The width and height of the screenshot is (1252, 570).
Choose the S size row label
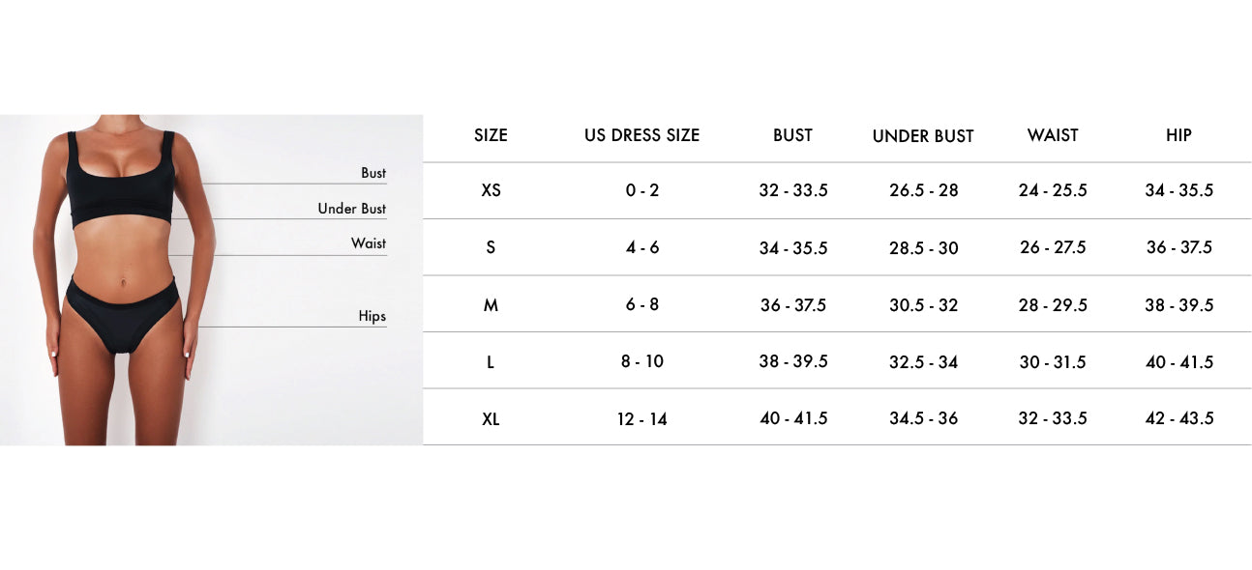491,247
